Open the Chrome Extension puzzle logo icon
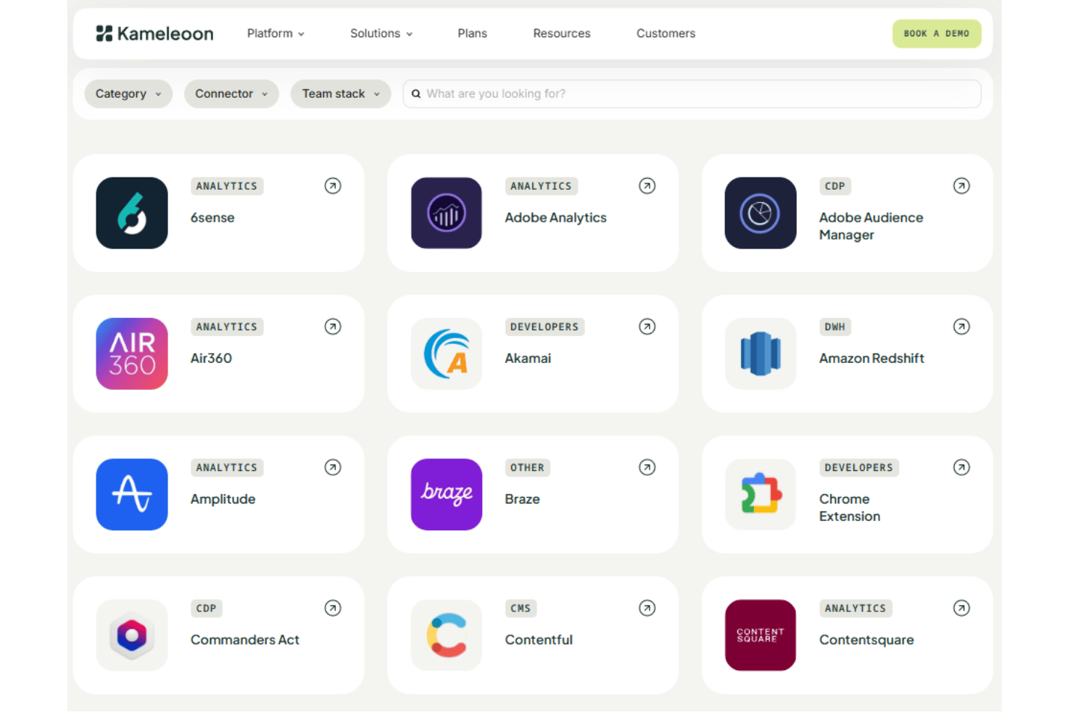 coord(761,494)
